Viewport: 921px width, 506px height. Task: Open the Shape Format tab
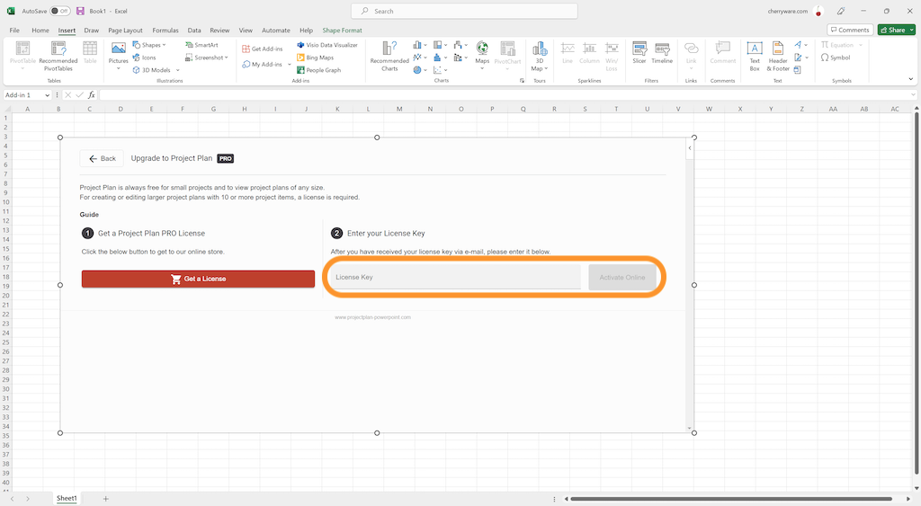tap(342, 30)
